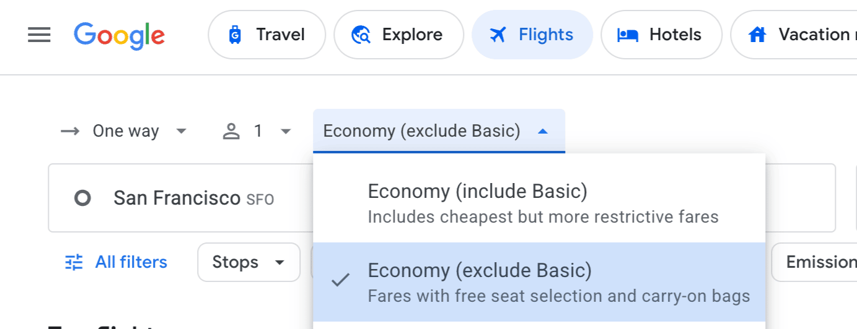Click the Hotels bed icon
The image size is (857, 329).
point(627,35)
